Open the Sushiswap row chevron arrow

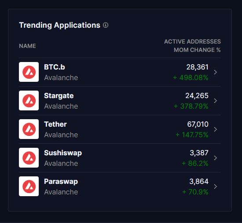click(x=216, y=158)
